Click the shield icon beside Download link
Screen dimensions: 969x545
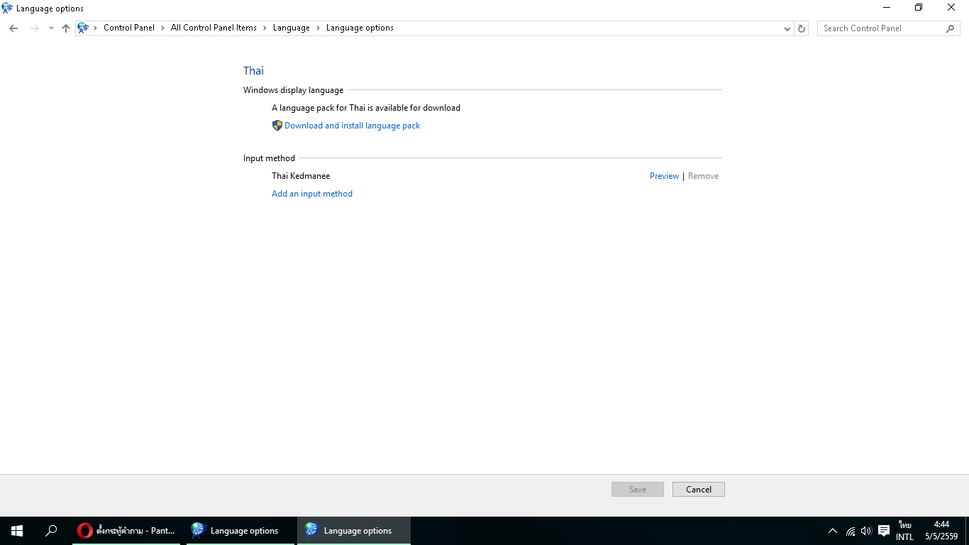pos(277,126)
